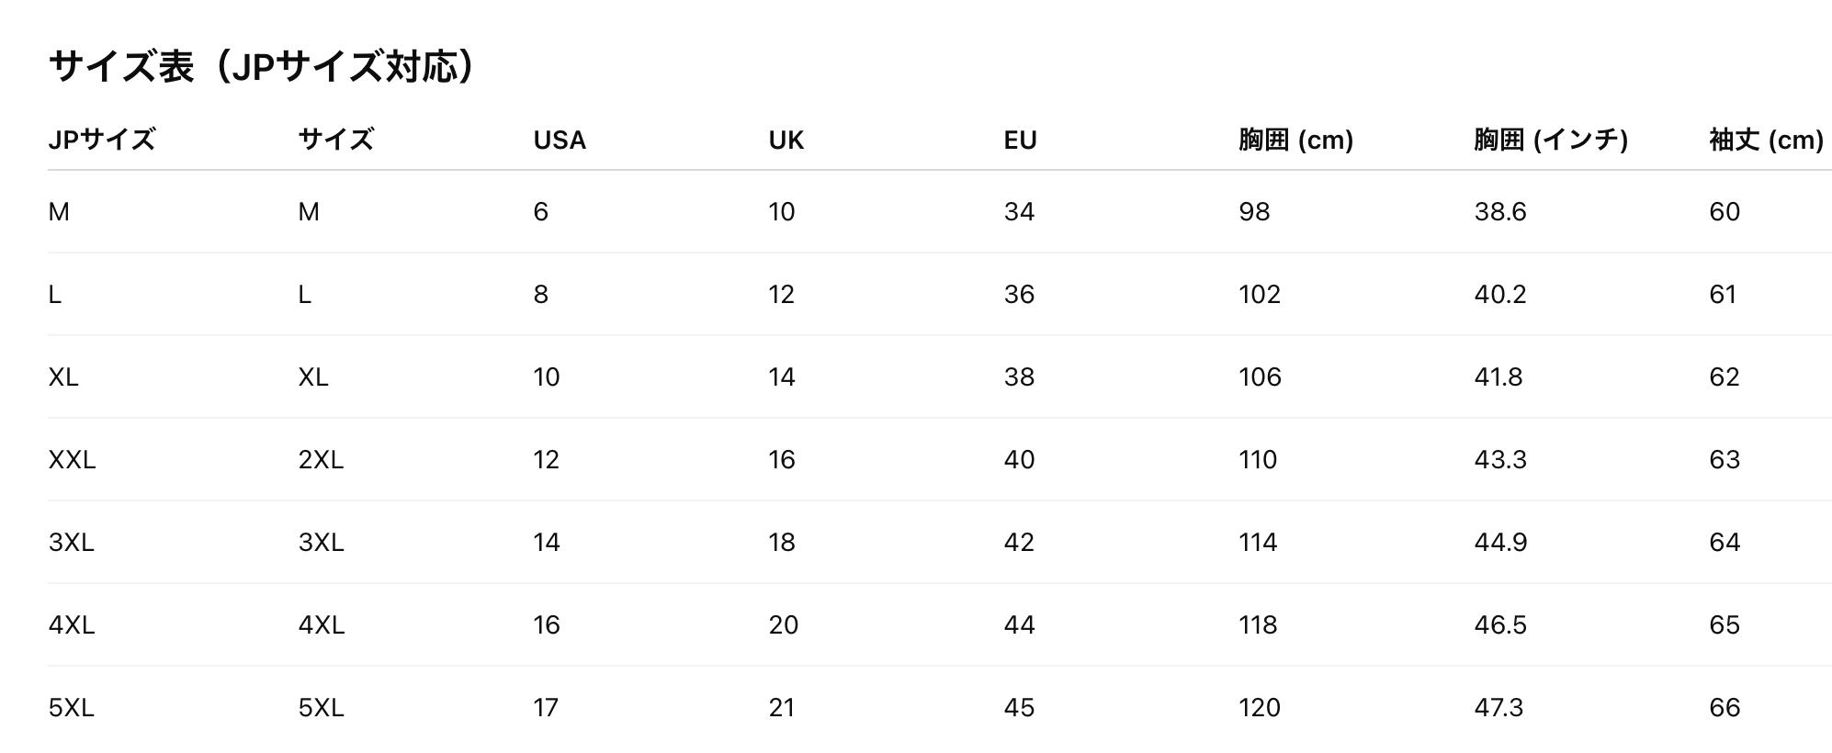Click chest value 98 cm
1832x753 pixels.
(1254, 212)
